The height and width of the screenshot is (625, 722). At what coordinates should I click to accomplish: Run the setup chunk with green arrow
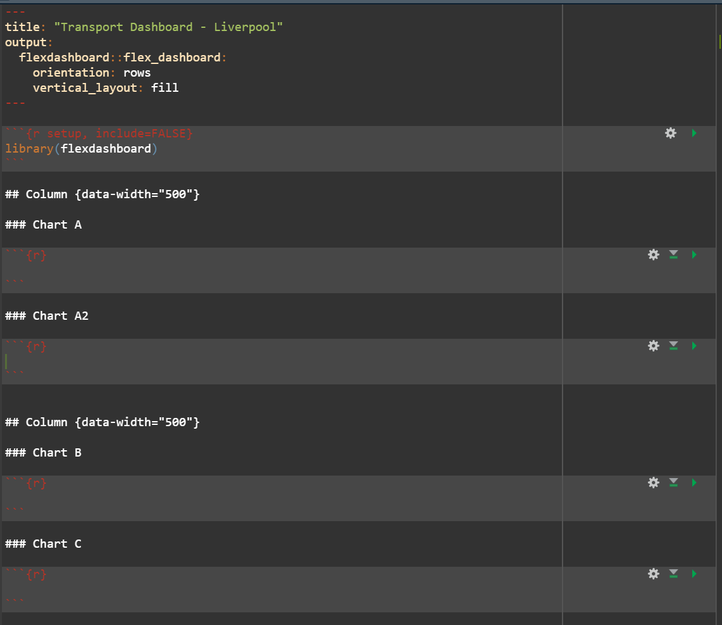click(x=694, y=133)
